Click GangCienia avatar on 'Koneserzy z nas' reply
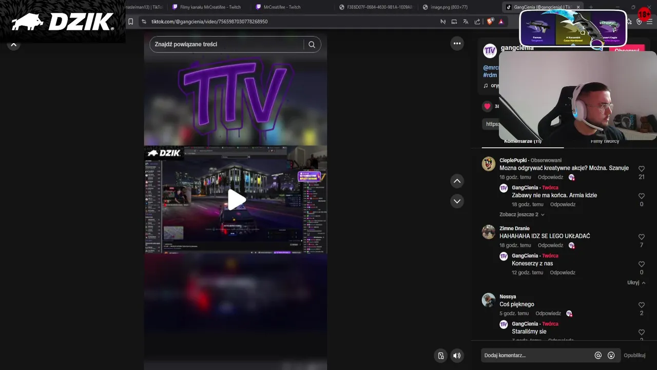The image size is (657, 370). click(504, 256)
